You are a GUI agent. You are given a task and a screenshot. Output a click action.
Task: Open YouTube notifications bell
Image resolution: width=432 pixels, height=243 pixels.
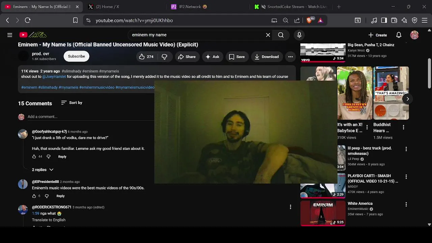399,35
